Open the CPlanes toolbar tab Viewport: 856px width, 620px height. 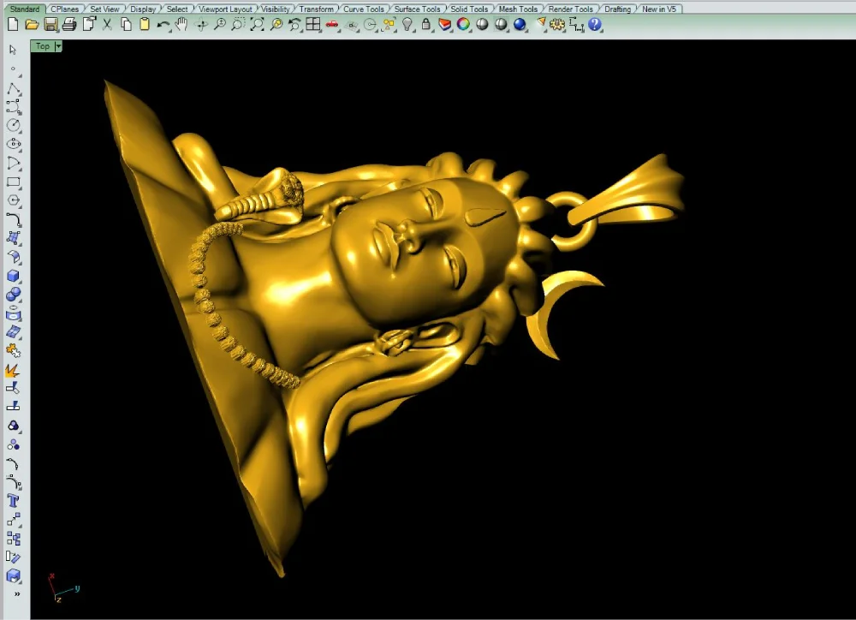pos(64,9)
